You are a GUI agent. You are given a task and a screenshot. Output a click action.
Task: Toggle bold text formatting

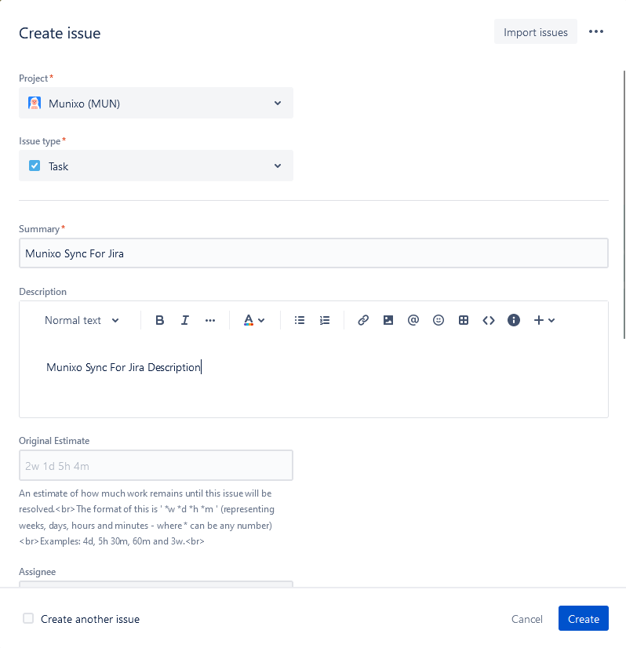point(160,320)
